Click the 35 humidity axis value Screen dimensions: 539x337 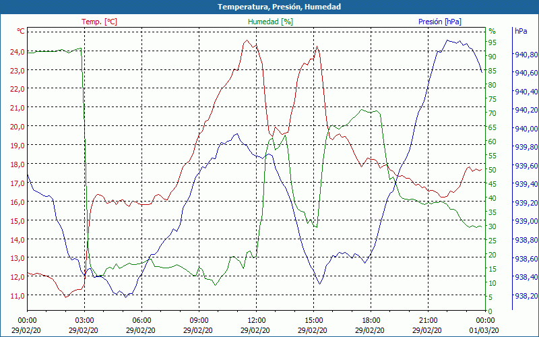click(493, 212)
